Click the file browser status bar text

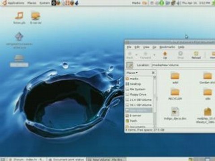click(x=145, y=130)
